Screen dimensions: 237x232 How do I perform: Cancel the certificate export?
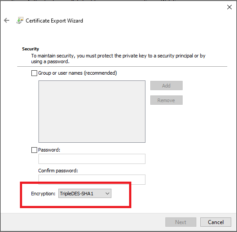[215, 222]
